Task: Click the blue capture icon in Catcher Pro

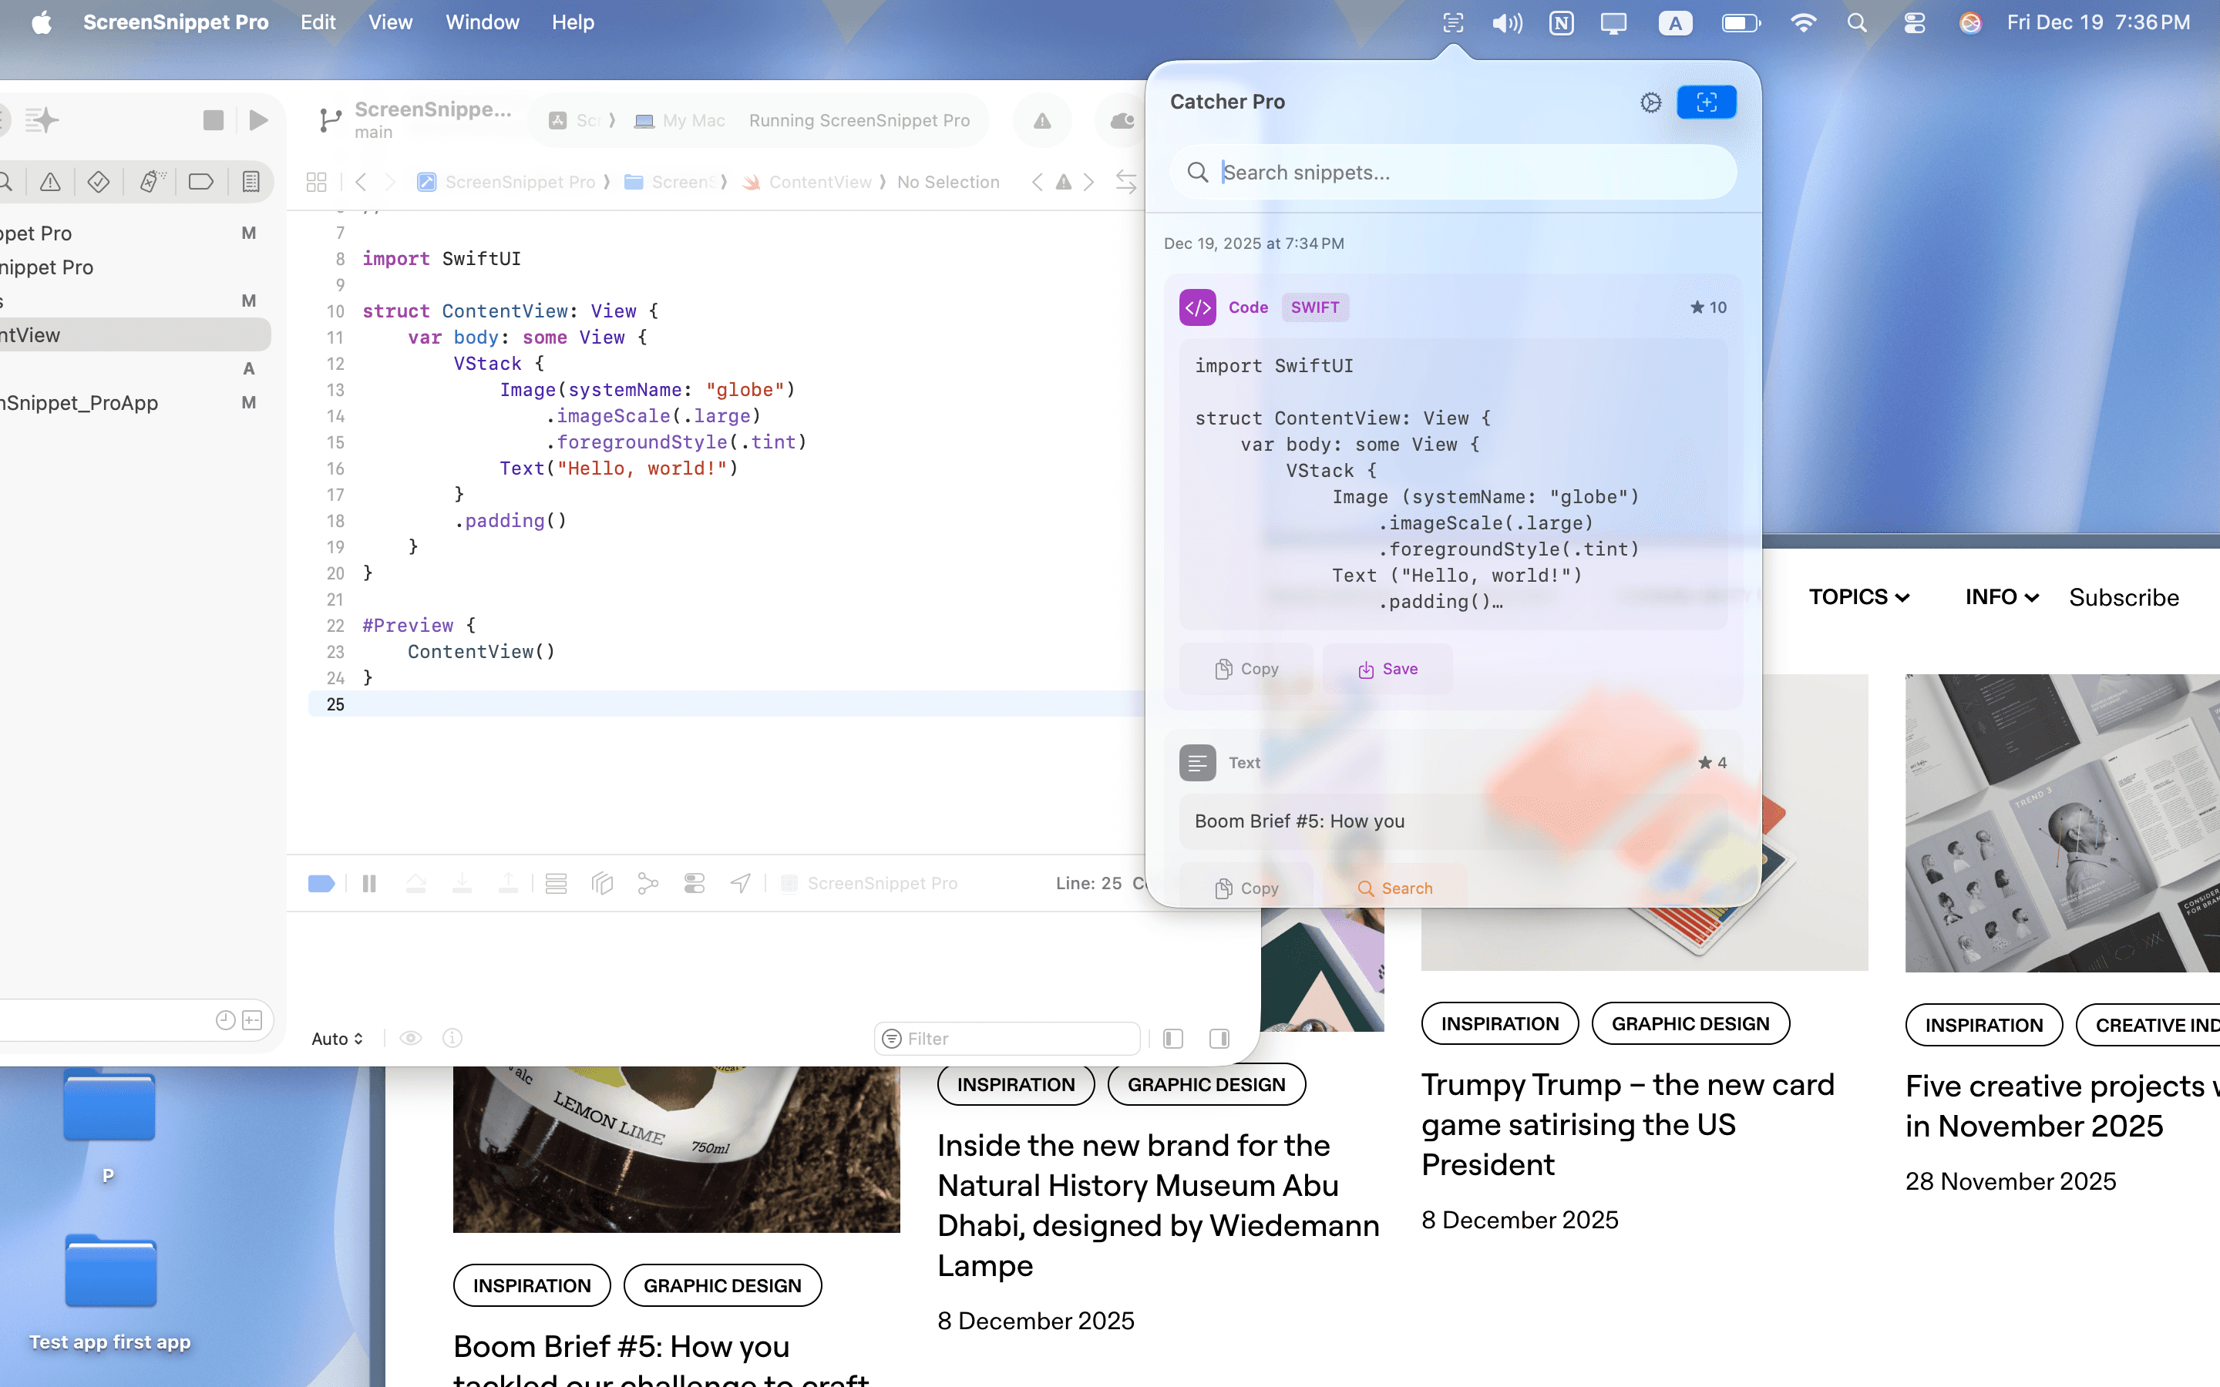Action: [x=1707, y=102]
